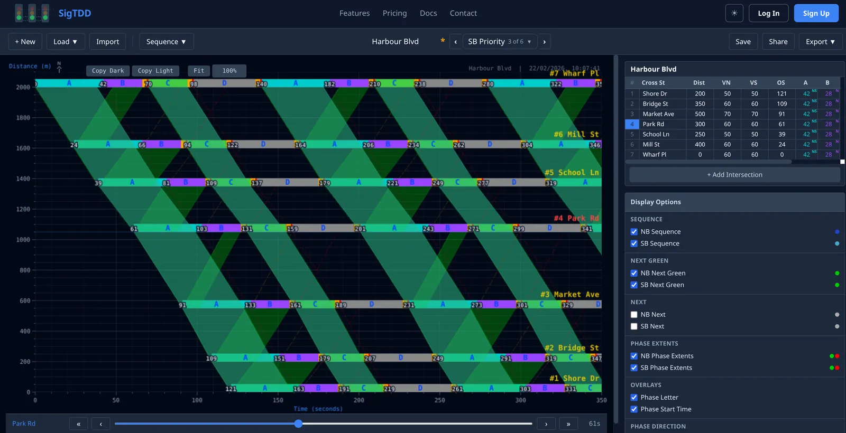This screenshot has width=846, height=433.
Task: Click the offset slider handle
Action: tap(299, 423)
